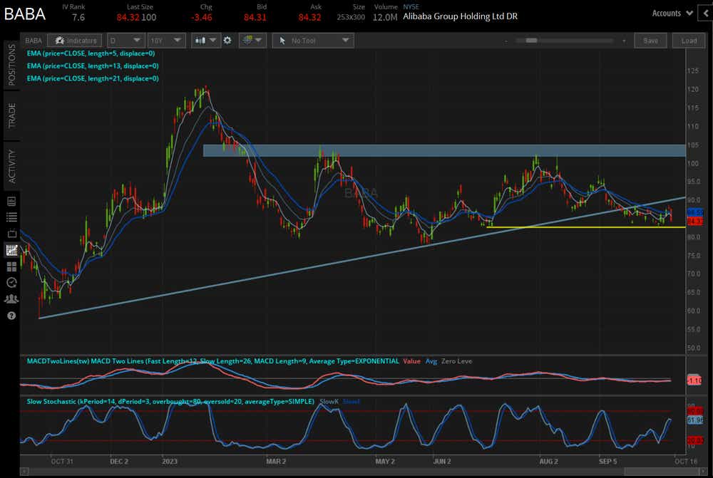Expand the D aggregation period dropdown

pos(125,41)
